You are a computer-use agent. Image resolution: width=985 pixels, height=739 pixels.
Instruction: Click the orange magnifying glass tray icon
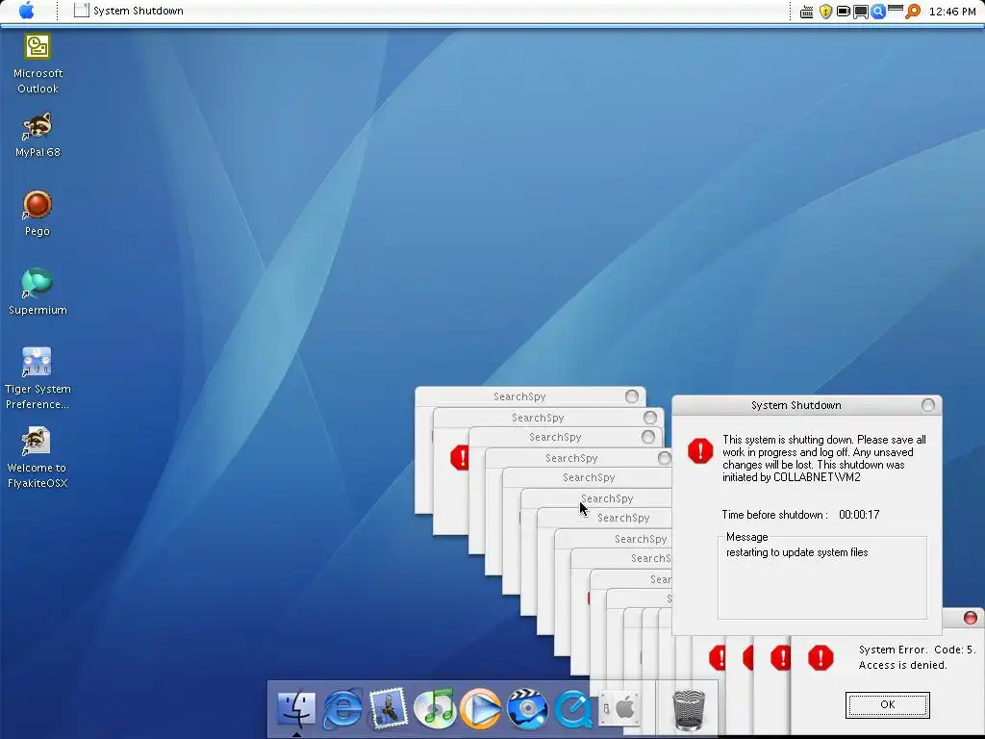click(913, 12)
